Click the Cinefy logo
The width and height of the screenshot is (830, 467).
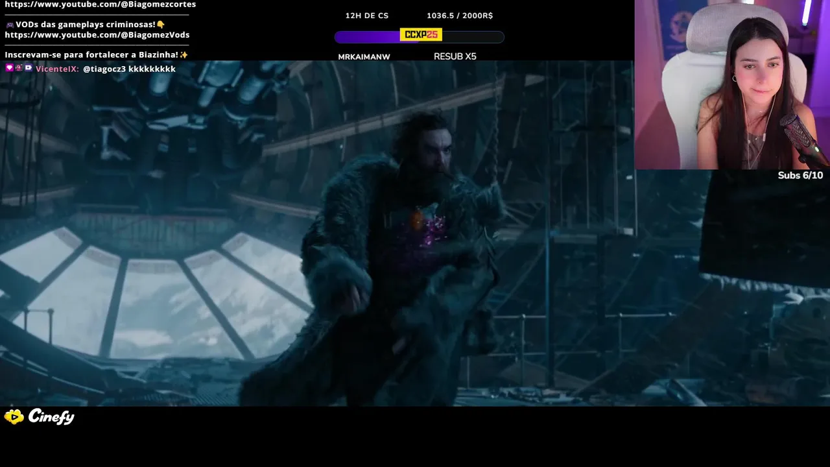(40, 417)
